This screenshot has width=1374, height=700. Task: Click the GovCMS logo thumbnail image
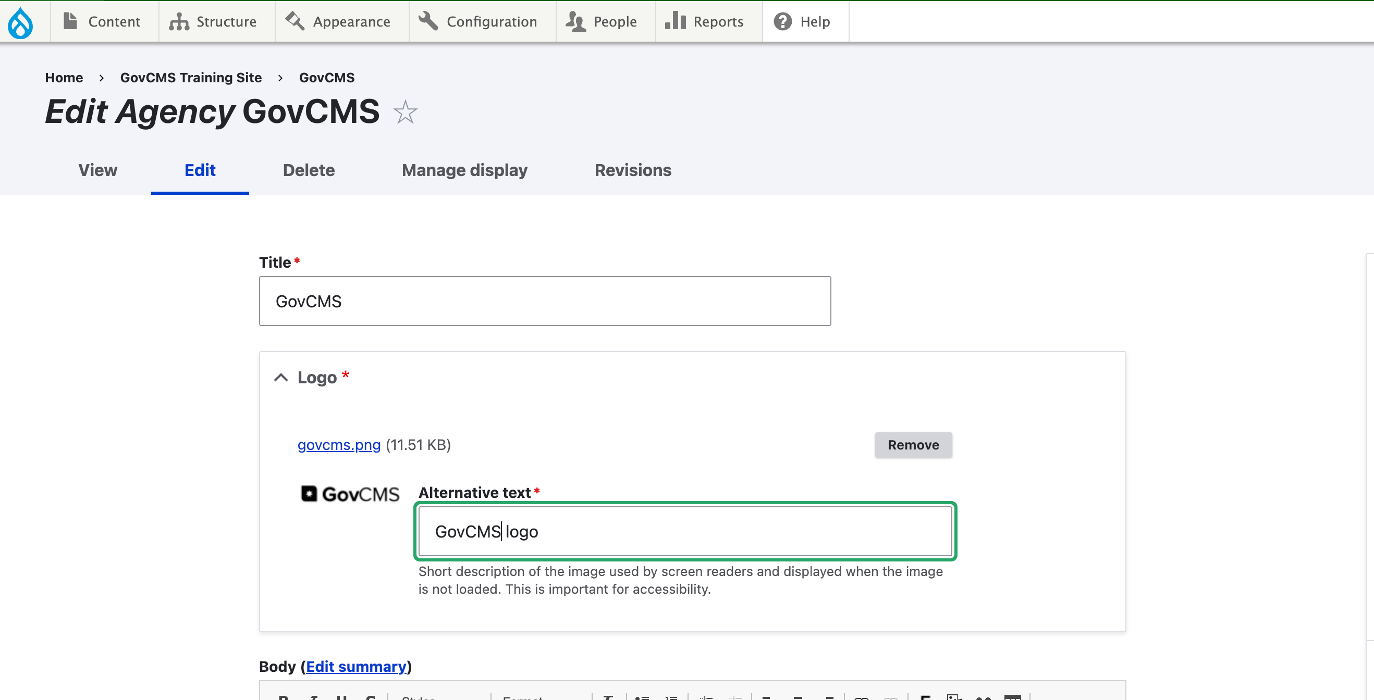pos(350,494)
